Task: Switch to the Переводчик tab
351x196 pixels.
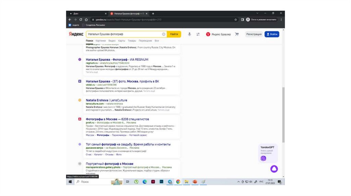Action: (145, 41)
